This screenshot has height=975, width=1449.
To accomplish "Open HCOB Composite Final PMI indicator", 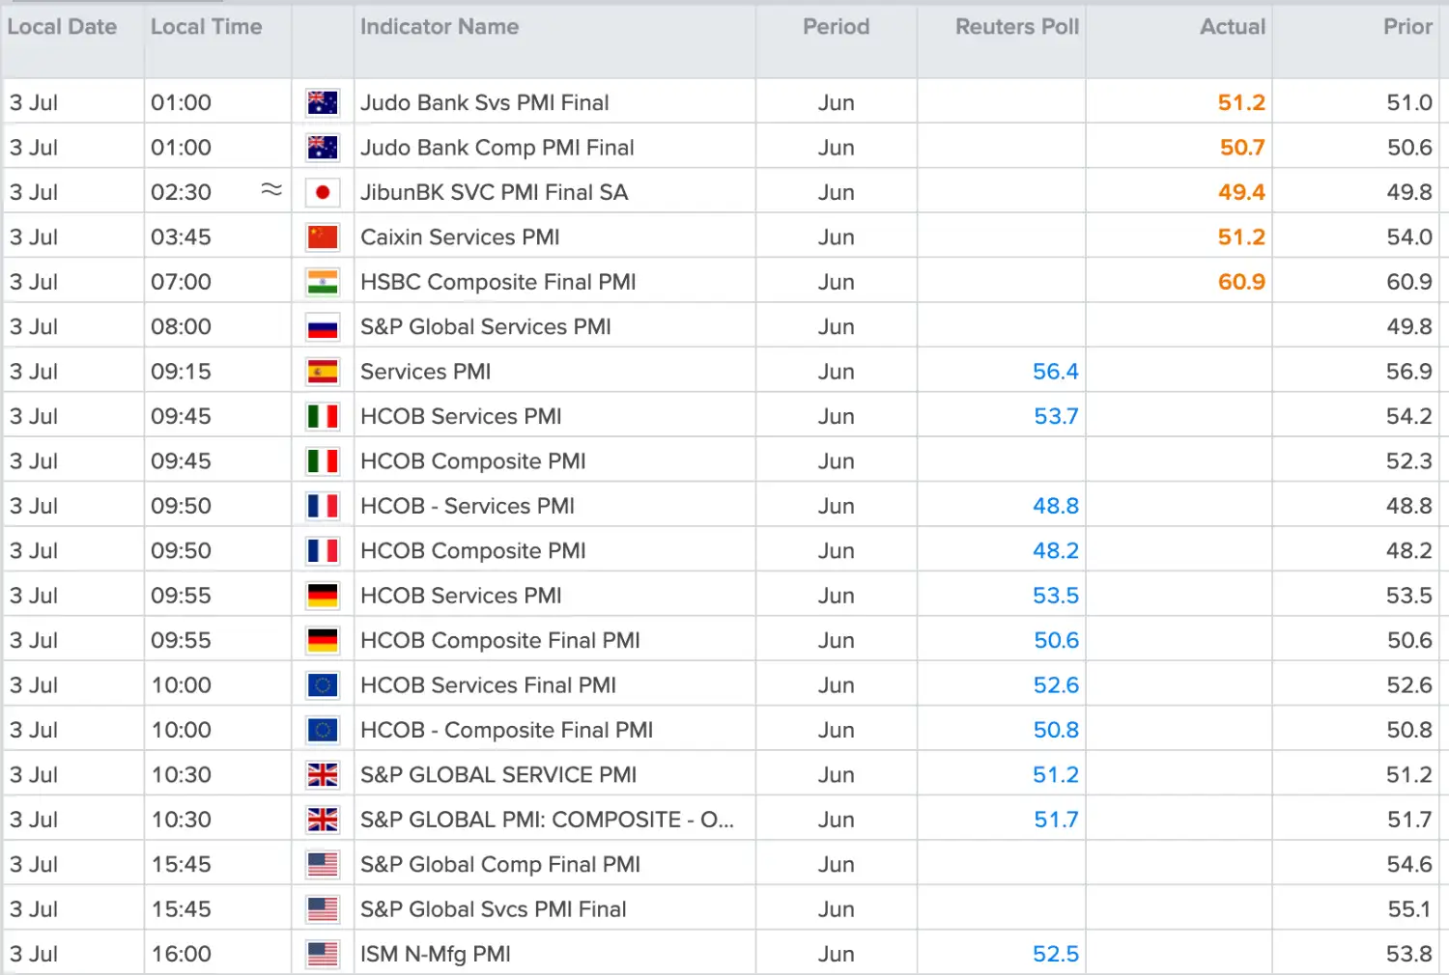I will [x=500, y=641].
